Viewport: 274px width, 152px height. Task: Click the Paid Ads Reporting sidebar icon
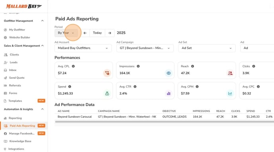(6, 126)
